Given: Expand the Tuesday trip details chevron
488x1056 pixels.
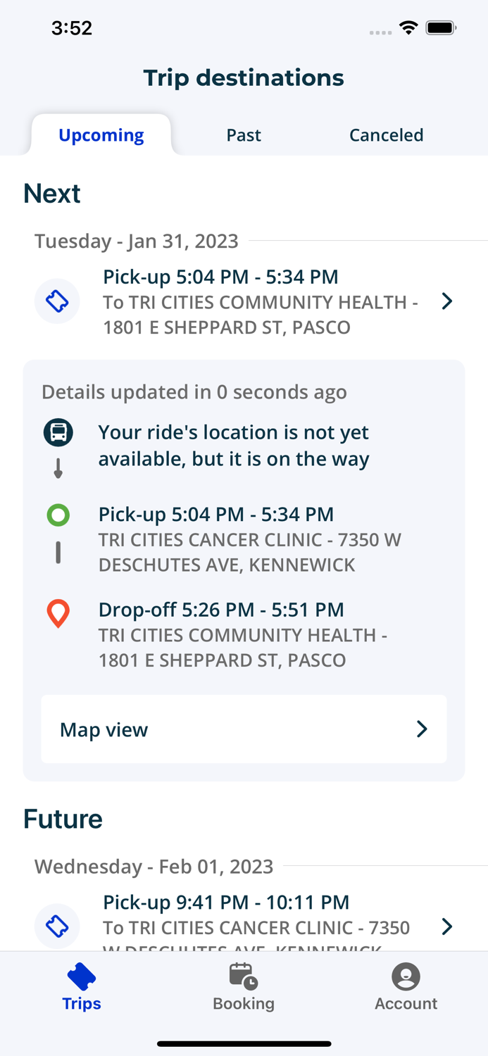Looking at the screenshot, I should pos(446,301).
